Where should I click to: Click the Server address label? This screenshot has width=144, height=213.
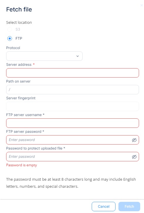pos(19,65)
